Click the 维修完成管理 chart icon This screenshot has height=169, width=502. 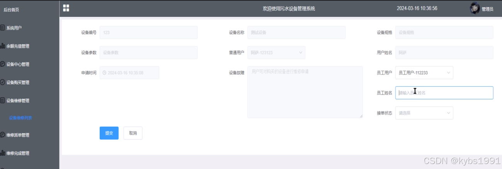click(3, 153)
